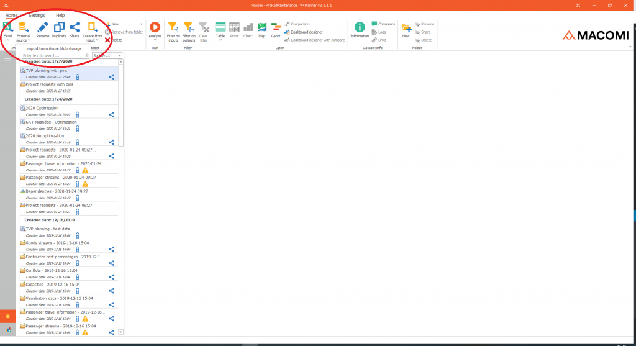636x346 pixels.
Task: Toggle the hamburger side panel menu
Action: (x=8, y=58)
